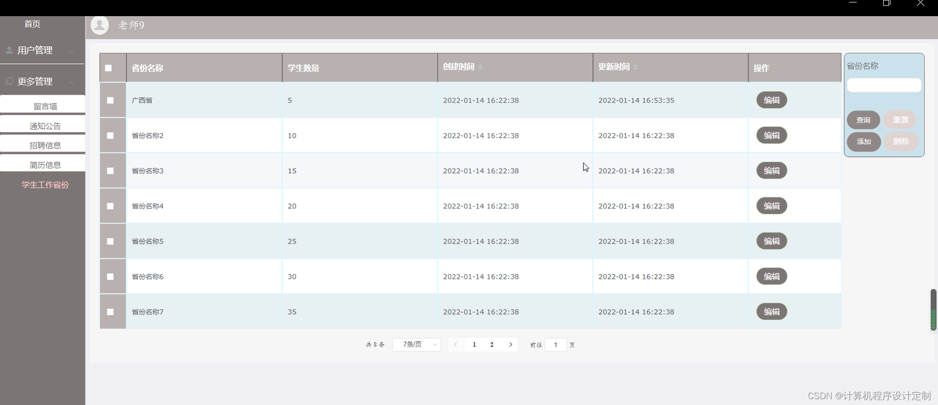This screenshot has height=405, width=938.
Task: Click 编辑 button for 省份名称5 row
Action: [772, 241]
